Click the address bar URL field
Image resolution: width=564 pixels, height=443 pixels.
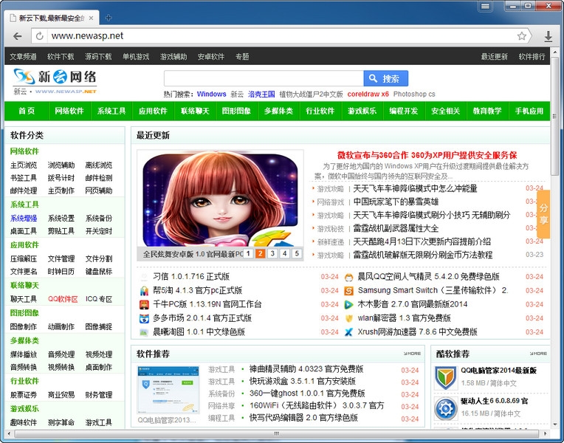tap(281, 36)
